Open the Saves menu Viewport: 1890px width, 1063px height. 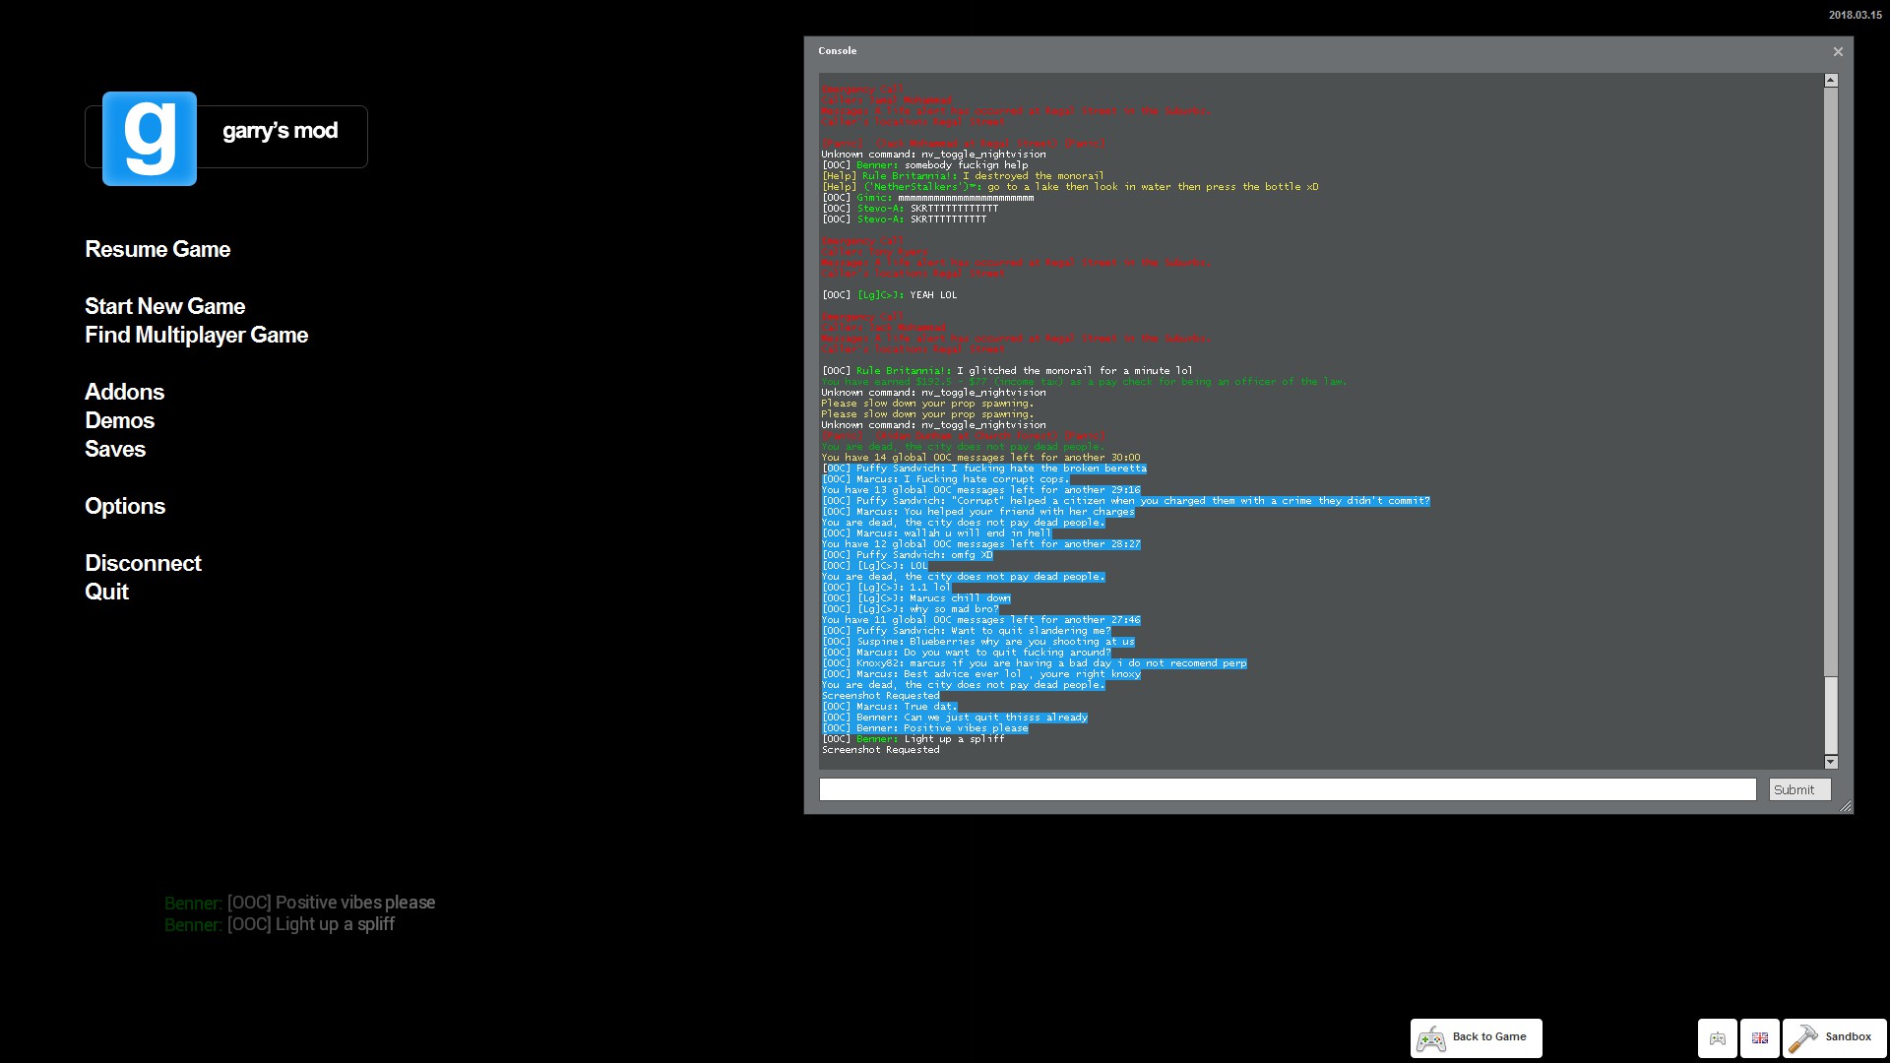[x=115, y=449]
